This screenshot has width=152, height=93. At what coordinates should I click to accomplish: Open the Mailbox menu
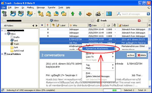click(30, 8)
